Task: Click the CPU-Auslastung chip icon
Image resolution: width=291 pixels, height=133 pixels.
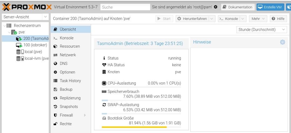Action: coord(104,83)
